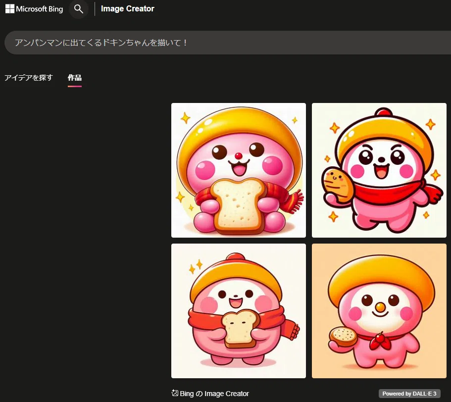This screenshot has height=402, width=451.
Task: Open the Microsoft Bing logo link
Action: pos(34,9)
